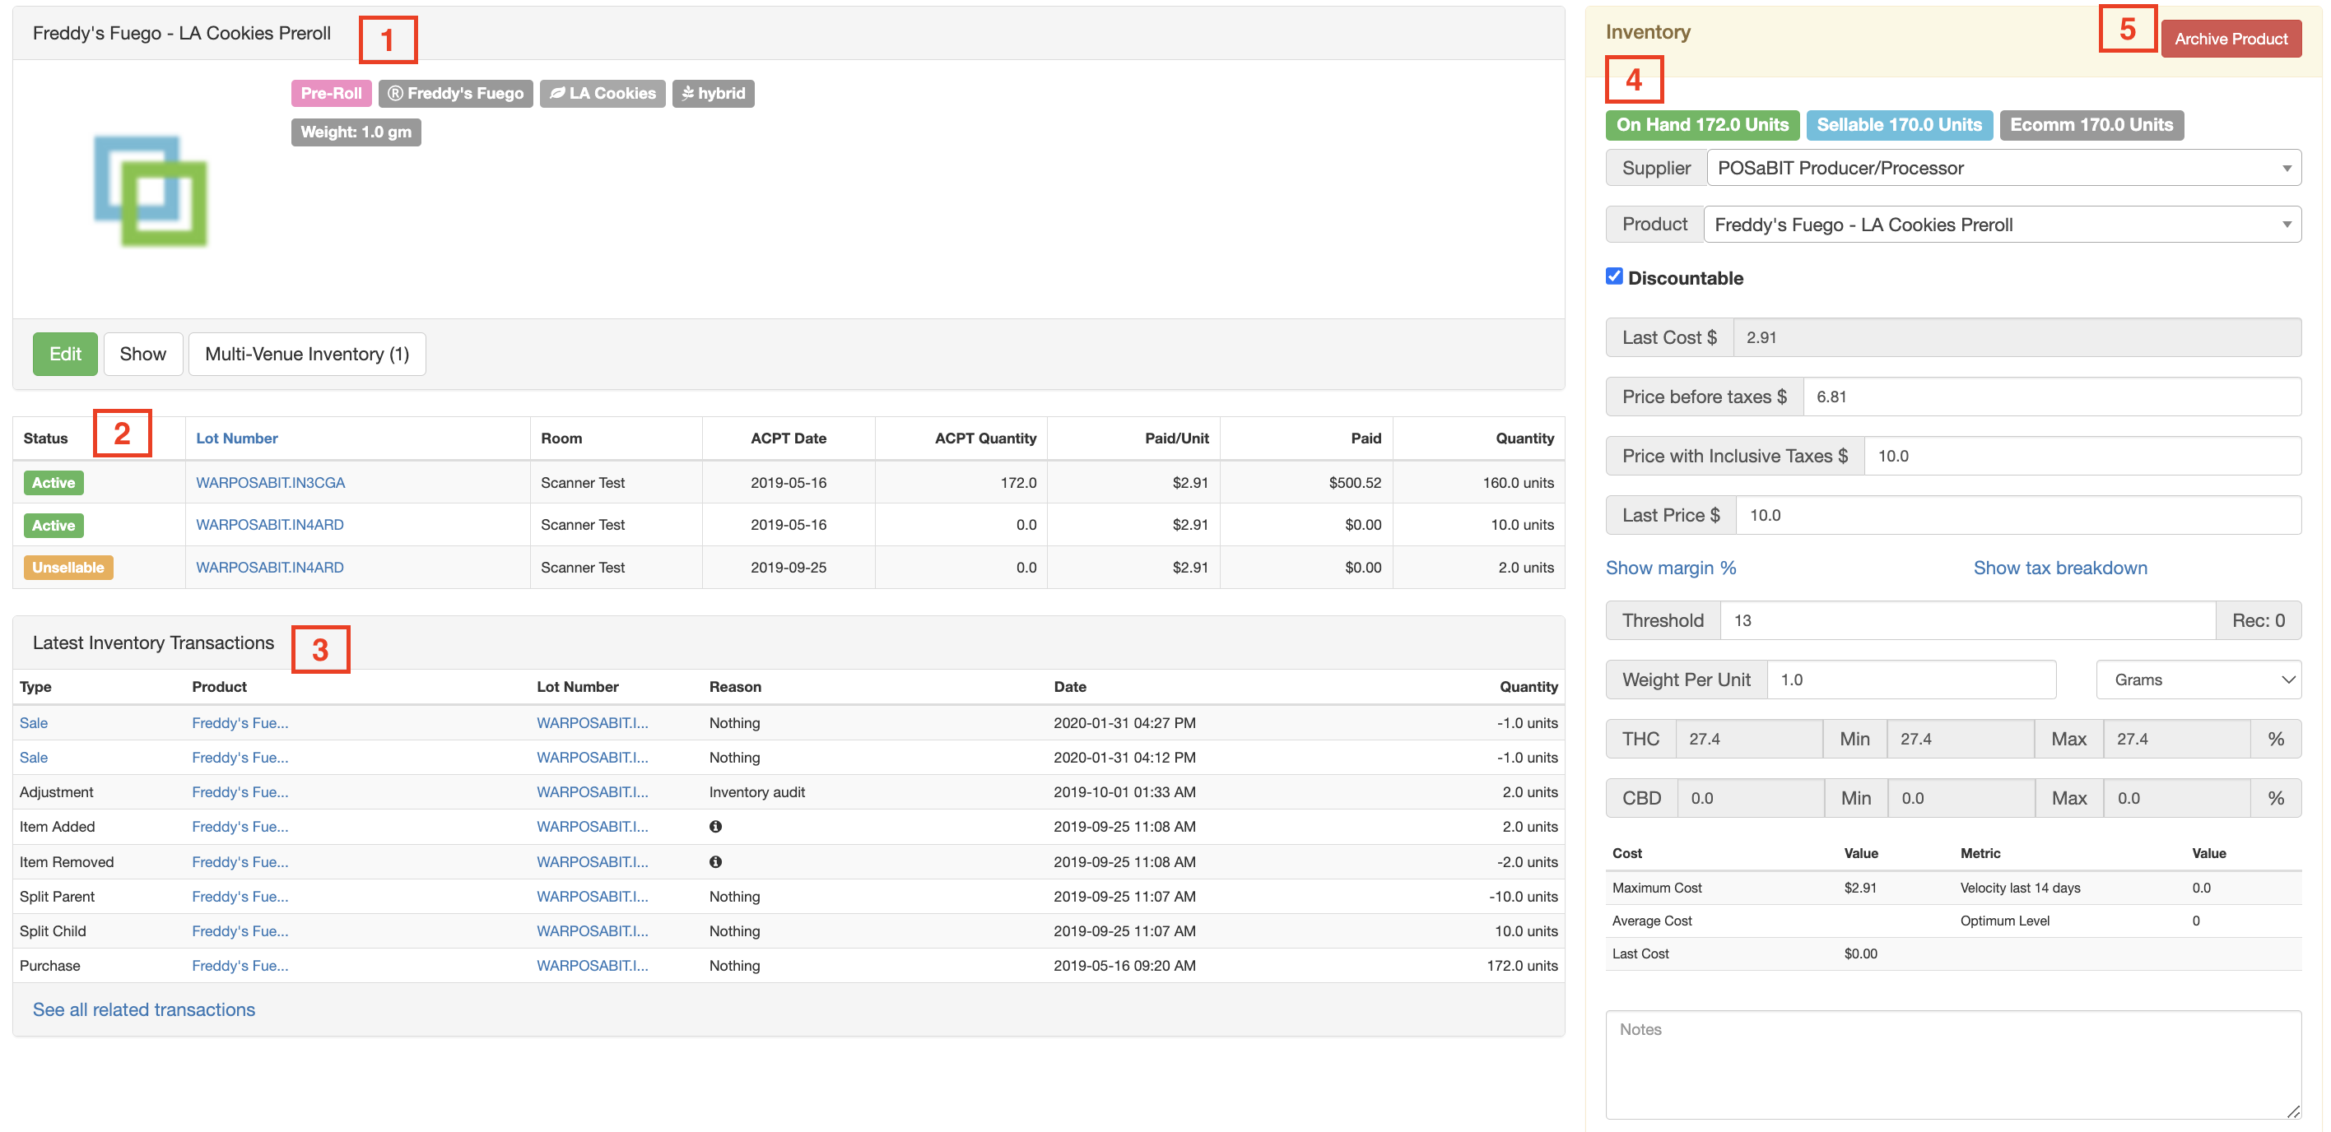This screenshot has width=2331, height=1132.
Task: Open the Grams weight unit dropdown
Action: click(2198, 680)
